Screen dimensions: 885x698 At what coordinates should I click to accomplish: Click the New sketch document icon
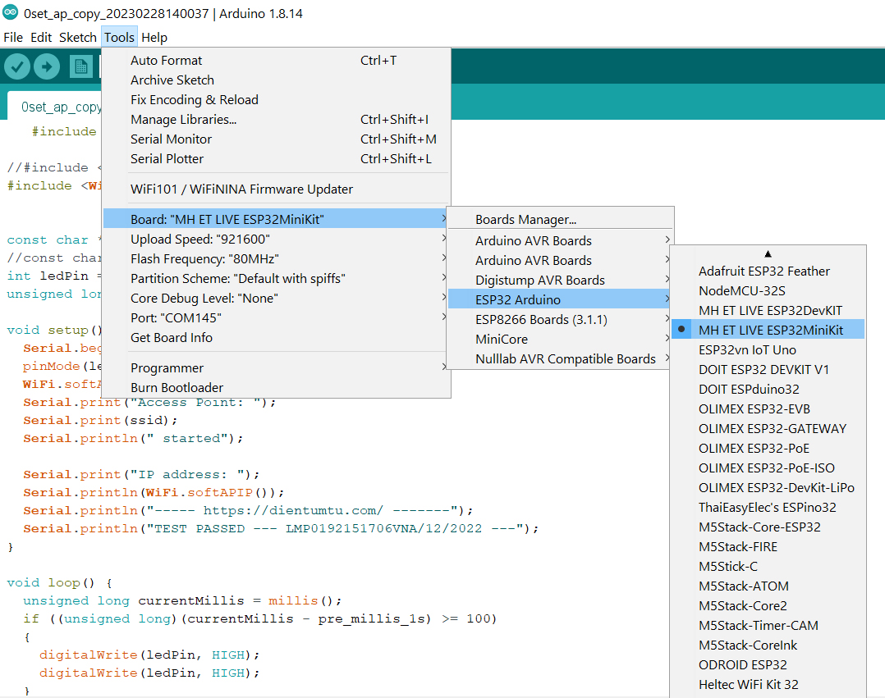(80, 66)
